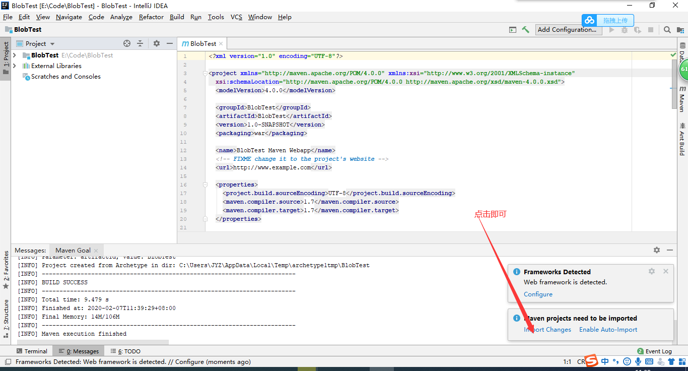Open Messages panel settings gear
688x371 pixels.
click(657, 250)
